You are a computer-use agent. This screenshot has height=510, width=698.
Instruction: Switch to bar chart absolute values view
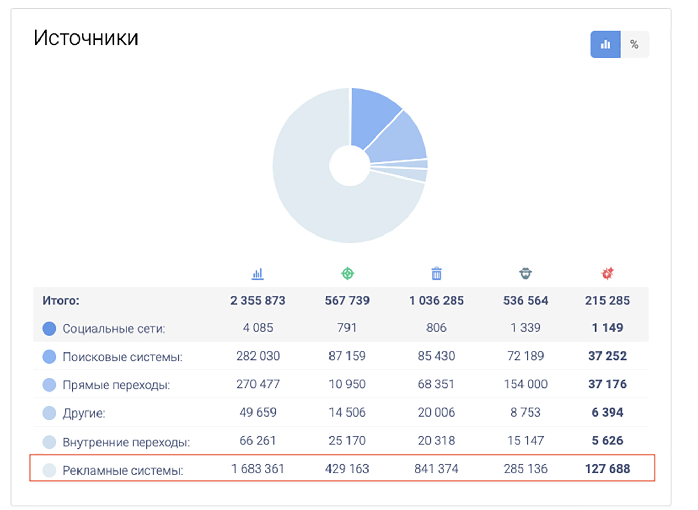click(x=605, y=45)
